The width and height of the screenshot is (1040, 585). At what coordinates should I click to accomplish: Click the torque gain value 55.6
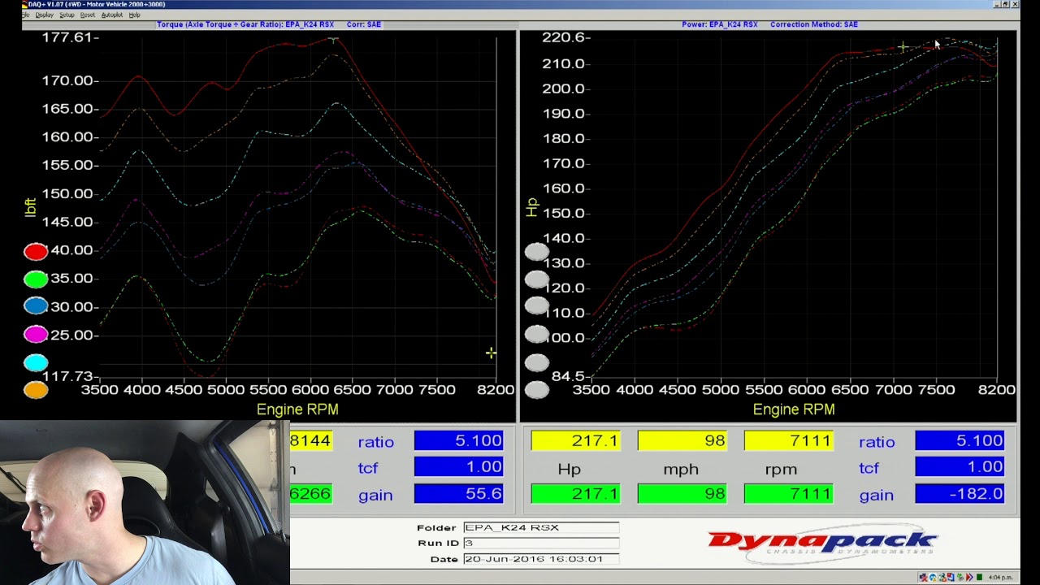[459, 494]
